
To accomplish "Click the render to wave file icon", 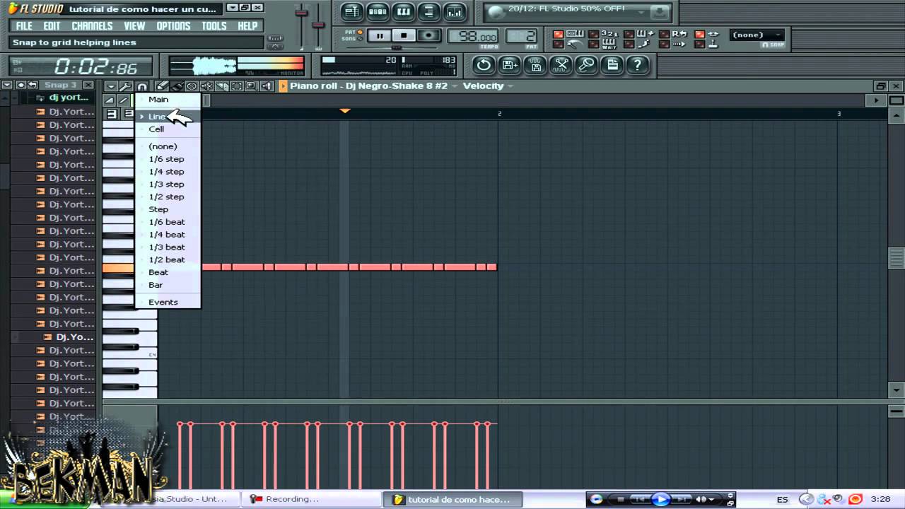I will (535, 65).
